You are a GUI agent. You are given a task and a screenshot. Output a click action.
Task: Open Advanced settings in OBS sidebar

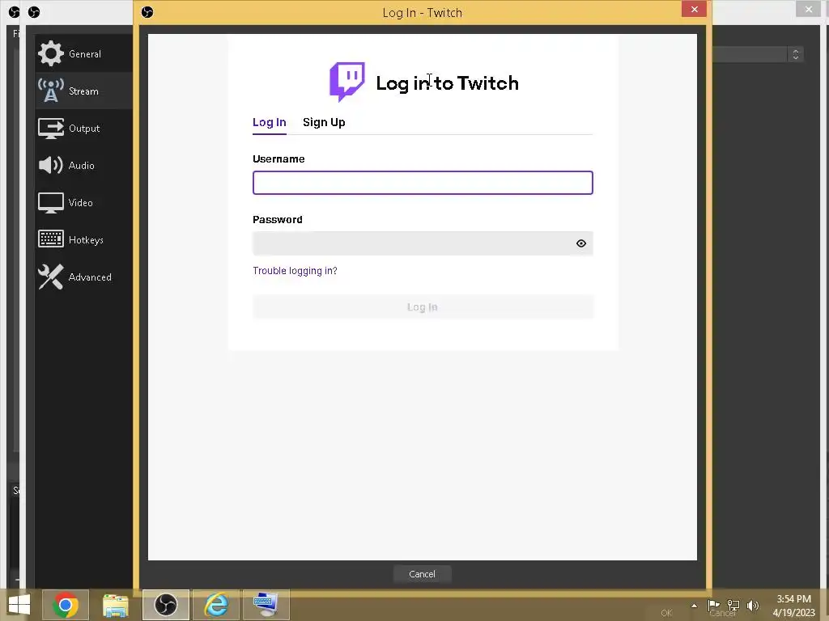tap(83, 277)
